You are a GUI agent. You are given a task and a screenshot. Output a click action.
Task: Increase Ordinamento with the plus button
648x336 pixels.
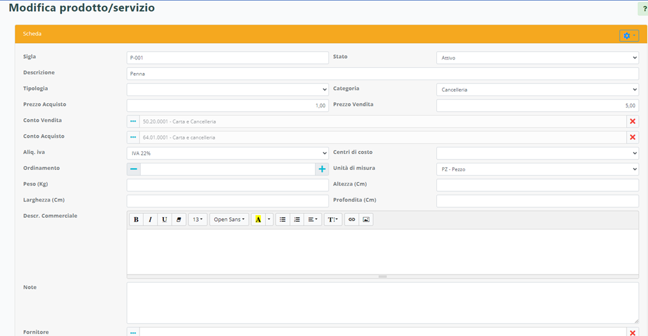point(321,169)
